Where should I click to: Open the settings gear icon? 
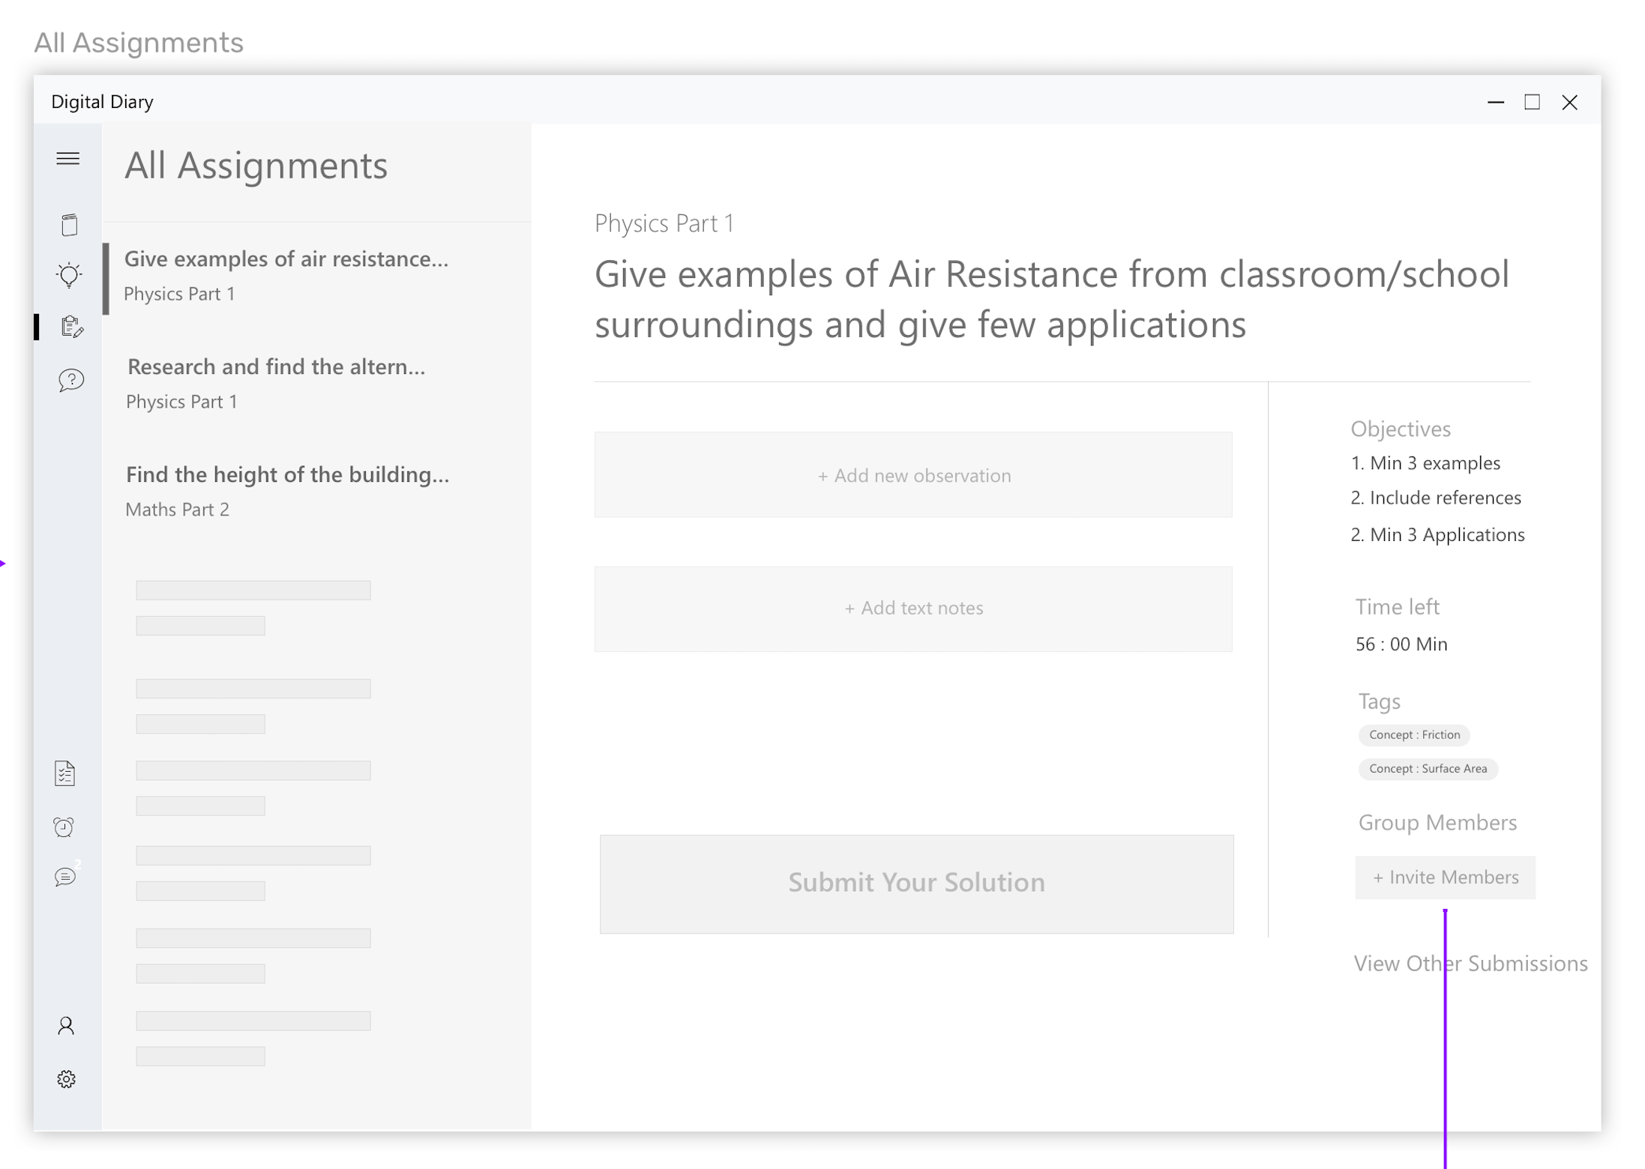click(66, 1079)
